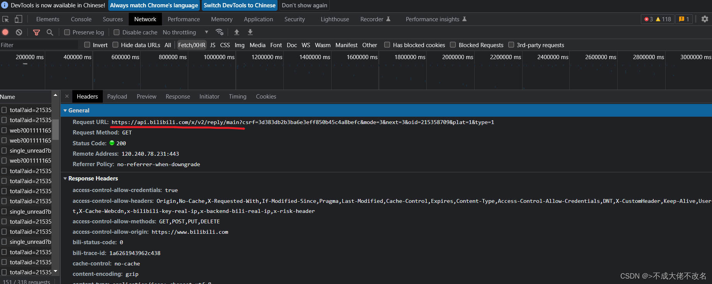Click Switch DevTools to Chinese button
The width and height of the screenshot is (712, 284).
240,5
